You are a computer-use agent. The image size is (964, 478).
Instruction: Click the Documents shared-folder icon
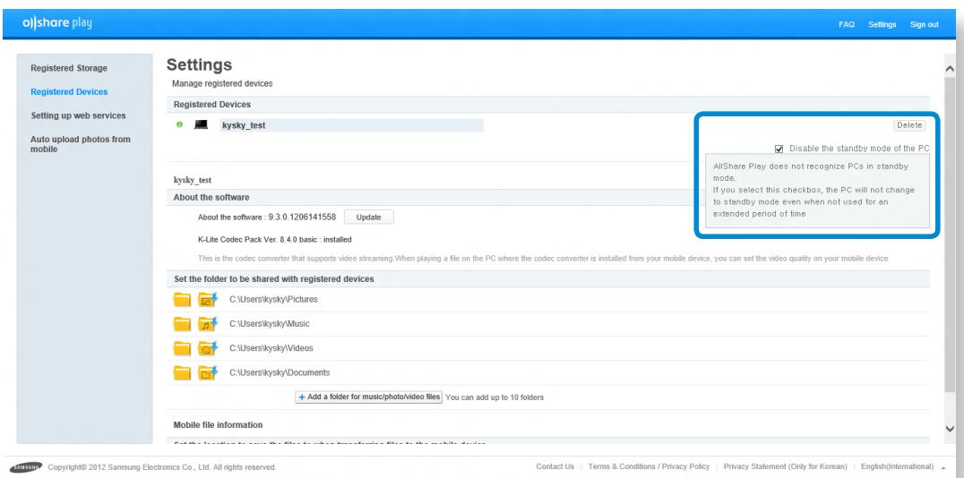[x=209, y=372]
